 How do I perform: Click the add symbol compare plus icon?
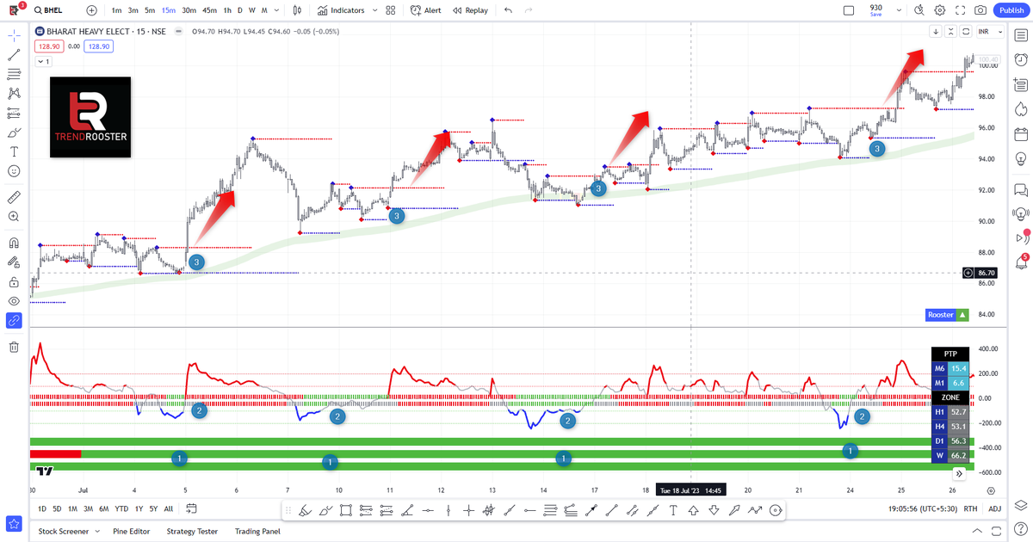pyautogui.click(x=92, y=10)
